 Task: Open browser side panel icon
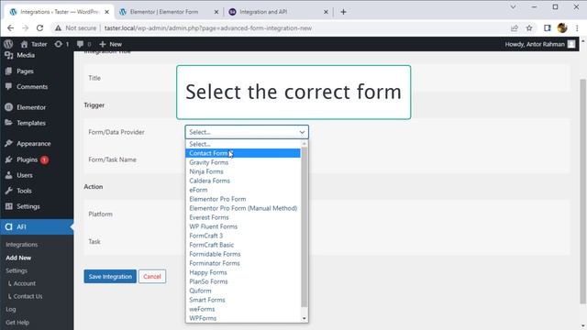547,28
